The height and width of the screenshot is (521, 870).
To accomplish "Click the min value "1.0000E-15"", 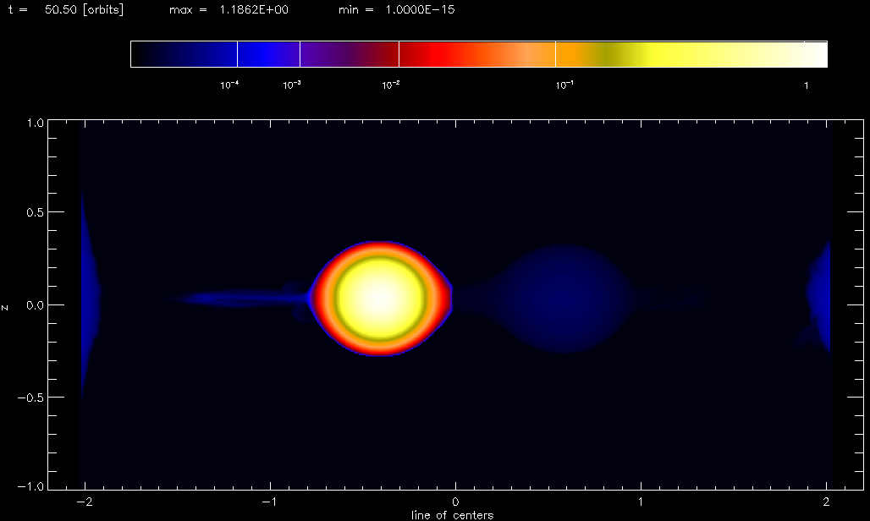I will 420,9.
